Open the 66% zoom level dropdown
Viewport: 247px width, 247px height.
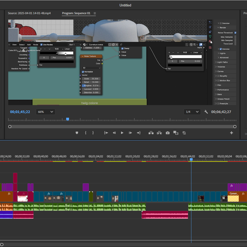tap(45, 112)
